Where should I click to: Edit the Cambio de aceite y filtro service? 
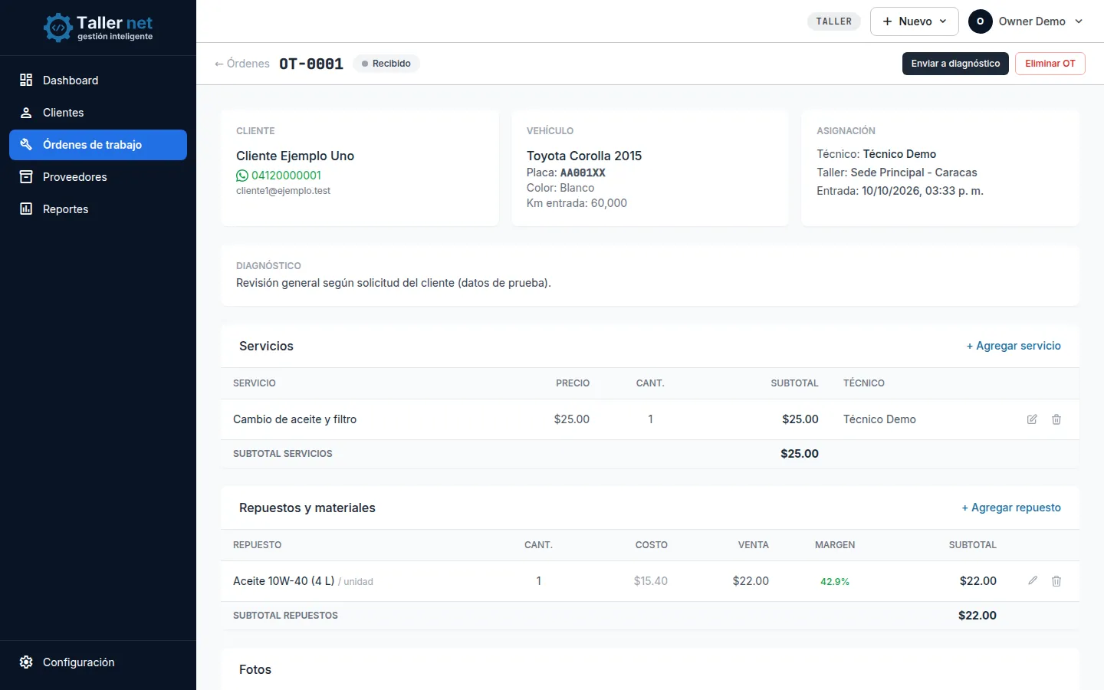[1032, 419]
